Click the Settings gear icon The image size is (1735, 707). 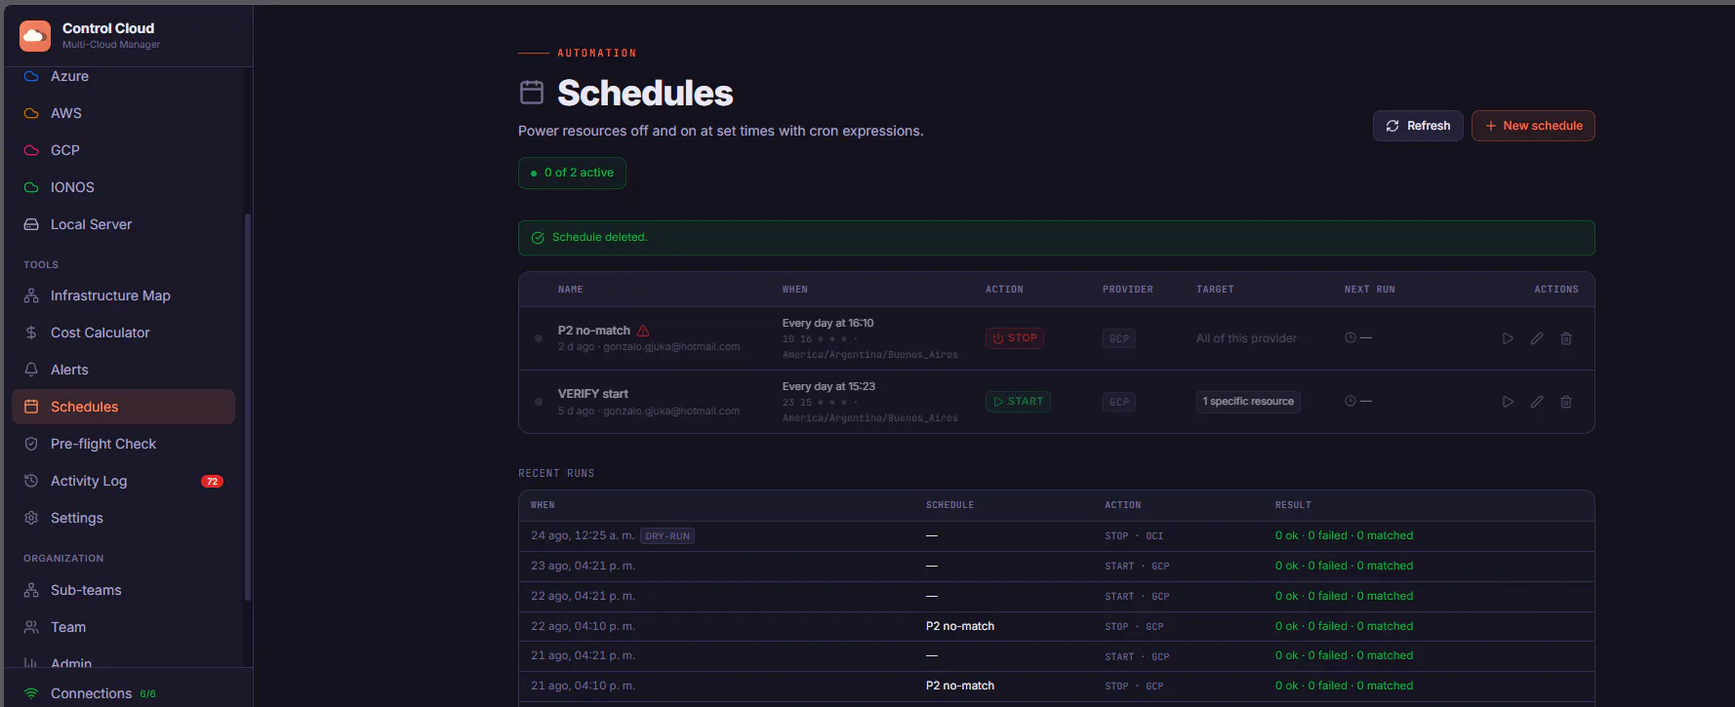tap(31, 518)
